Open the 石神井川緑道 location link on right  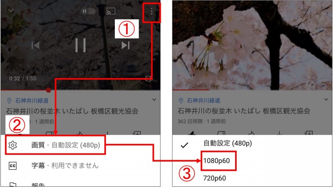click(x=203, y=100)
